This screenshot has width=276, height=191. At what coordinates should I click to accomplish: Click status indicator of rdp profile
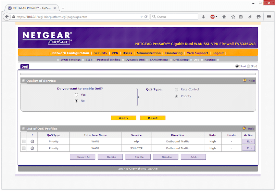tap(32, 141)
